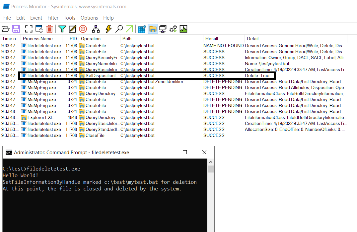
Task: Select the 'QuerySecurityFi...' operation row
Action: 174,58
